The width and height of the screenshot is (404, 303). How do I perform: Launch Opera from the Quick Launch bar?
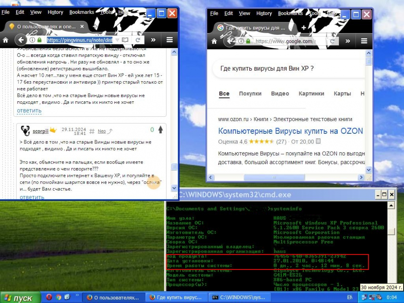pos(49,297)
